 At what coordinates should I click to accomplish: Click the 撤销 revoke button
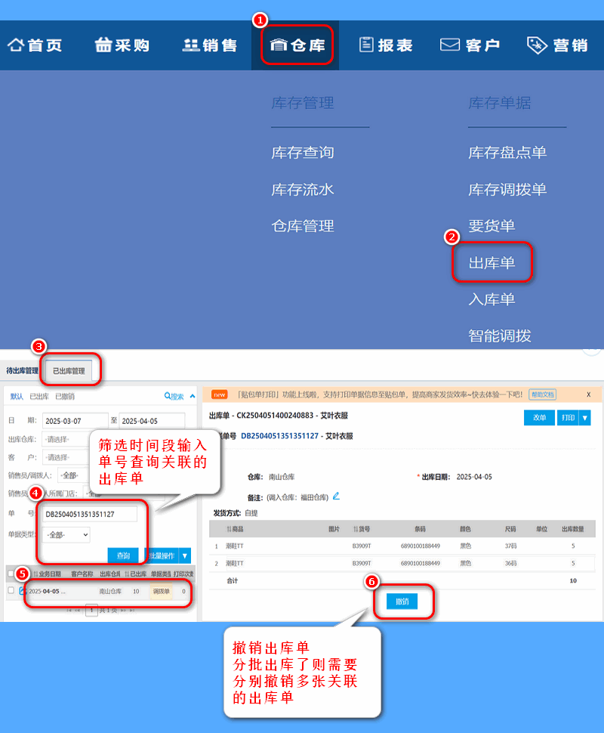tap(402, 602)
